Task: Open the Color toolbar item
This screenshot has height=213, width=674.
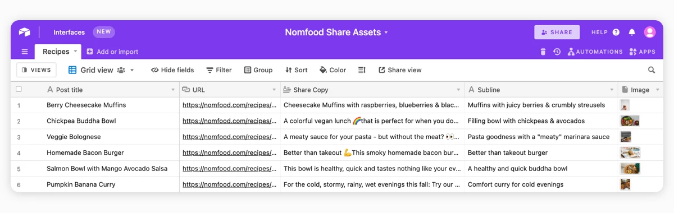Action: click(333, 70)
